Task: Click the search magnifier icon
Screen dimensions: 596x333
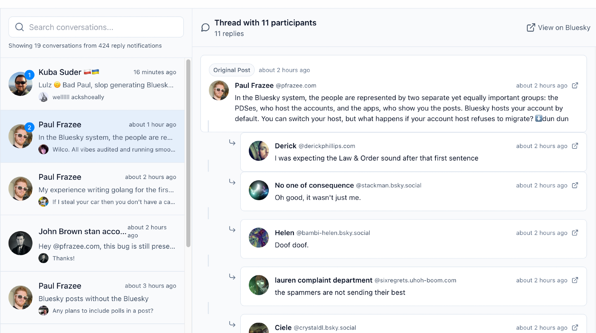Action: (x=20, y=27)
